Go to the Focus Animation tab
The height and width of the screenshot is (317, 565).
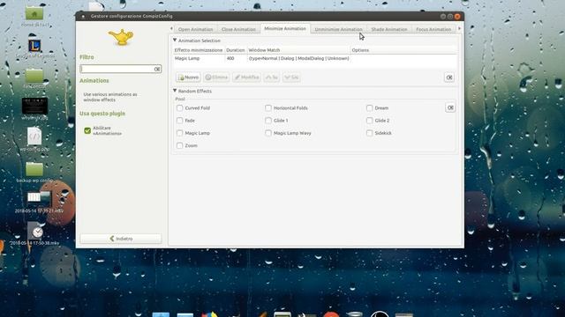pyautogui.click(x=433, y=29)
